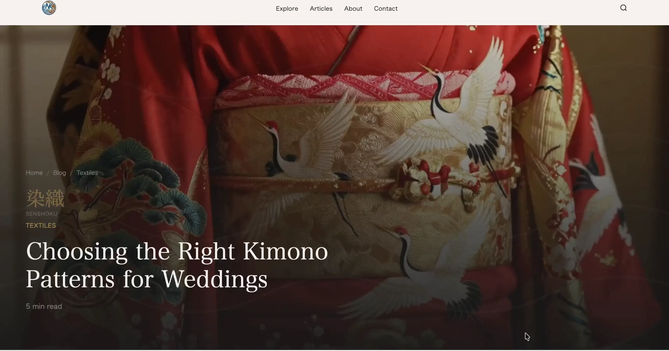The image size is (669, 351).
Task: Click the Textiles breadcrumb link
Action: coord(87,173)
